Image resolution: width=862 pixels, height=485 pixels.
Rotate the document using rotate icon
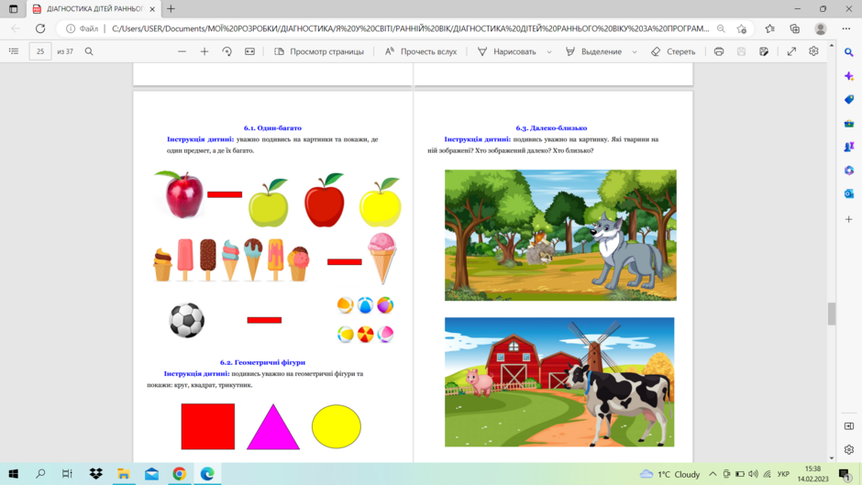tap(227, 51)
